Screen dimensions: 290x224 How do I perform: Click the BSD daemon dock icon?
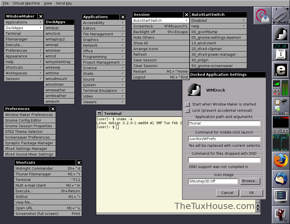281,215
